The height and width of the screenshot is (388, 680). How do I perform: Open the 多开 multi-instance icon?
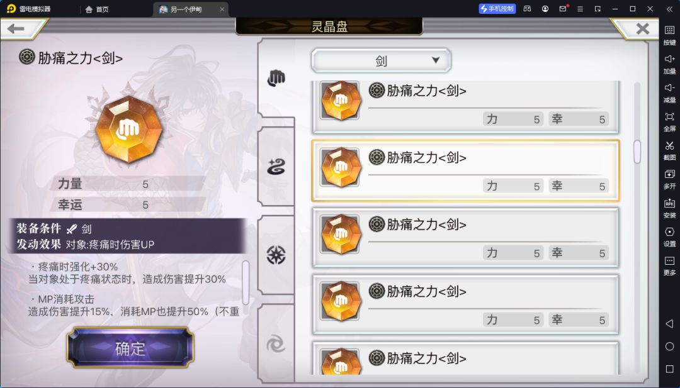[669, 179]
